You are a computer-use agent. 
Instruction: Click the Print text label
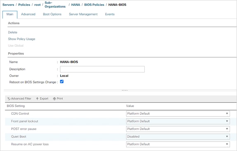(x=60, y=99)
